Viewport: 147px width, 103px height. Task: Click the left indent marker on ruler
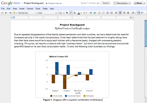coord(14,17)
